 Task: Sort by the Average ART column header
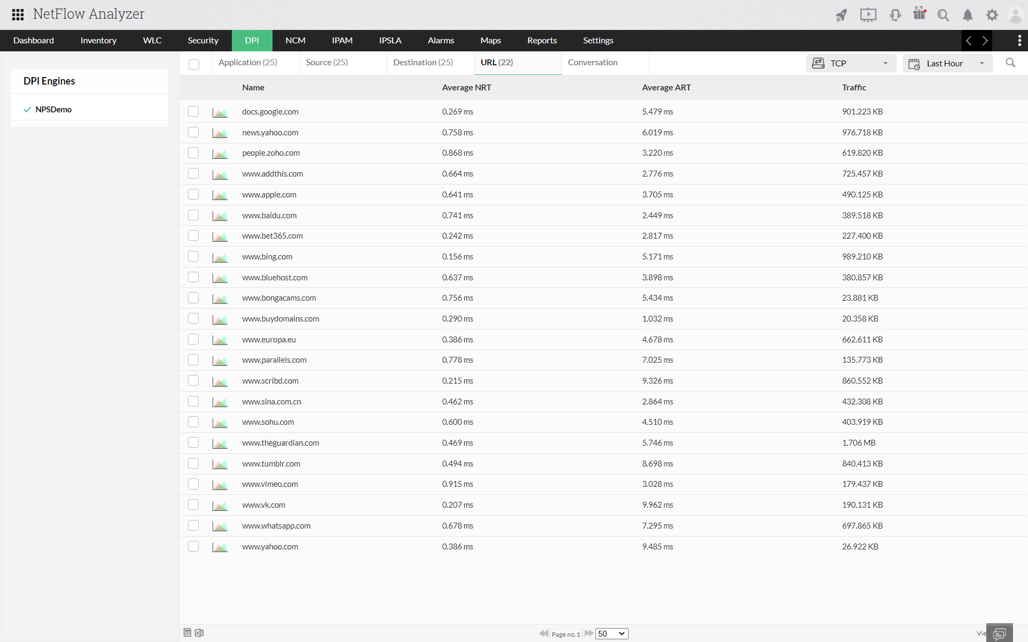(x=666, y=88)
